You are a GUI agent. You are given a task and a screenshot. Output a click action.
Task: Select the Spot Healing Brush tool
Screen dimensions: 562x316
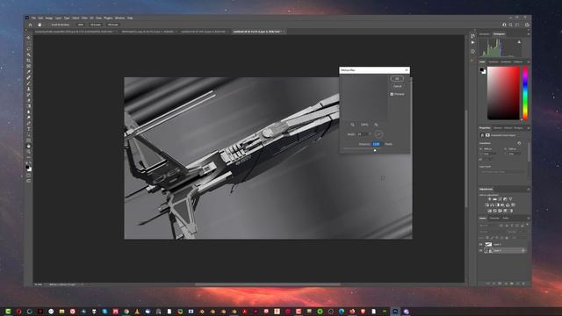coord(29,77)
